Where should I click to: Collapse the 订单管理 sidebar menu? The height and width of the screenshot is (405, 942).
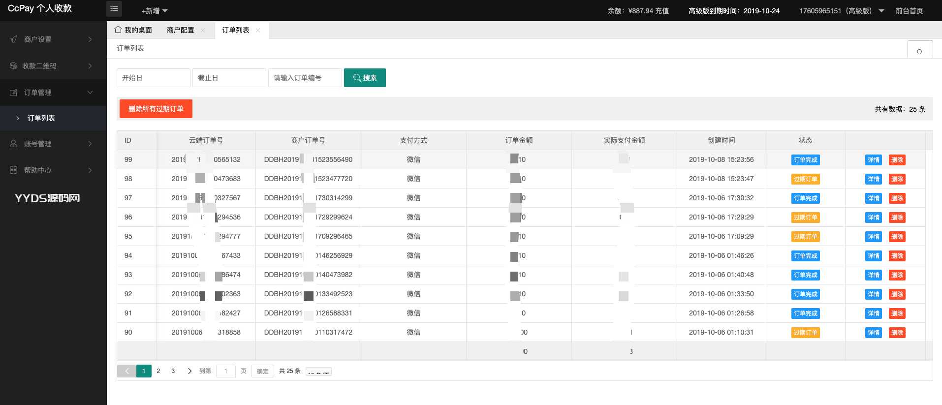pyautogui.click(x=90, y=93)
